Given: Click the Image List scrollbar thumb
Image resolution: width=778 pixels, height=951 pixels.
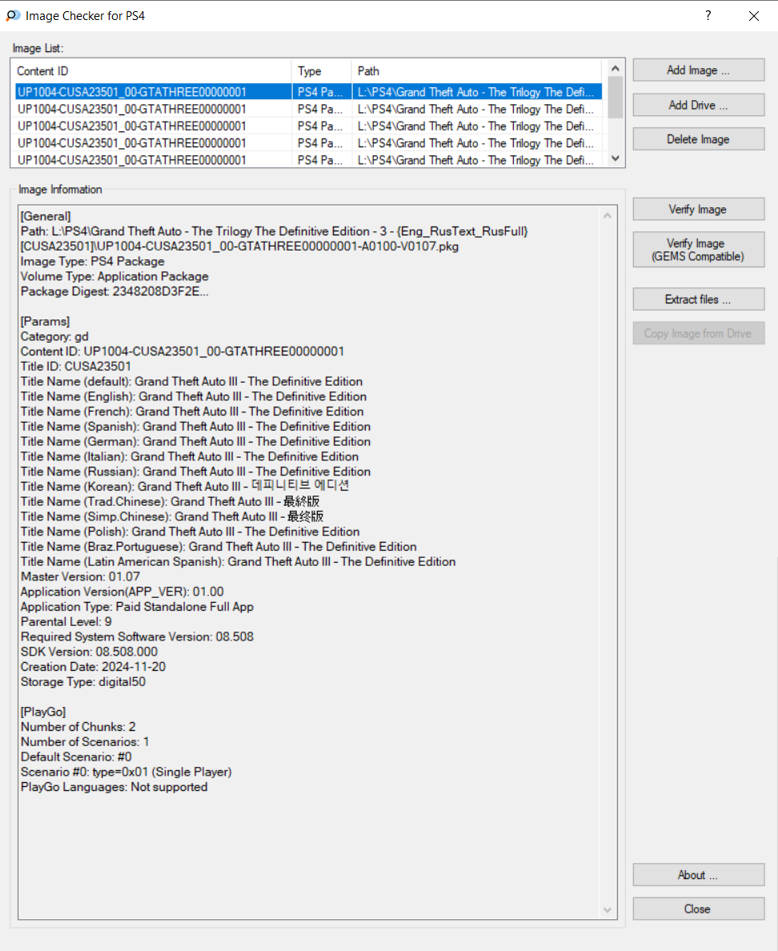Looking at the screenshot, I should point(616,97).
